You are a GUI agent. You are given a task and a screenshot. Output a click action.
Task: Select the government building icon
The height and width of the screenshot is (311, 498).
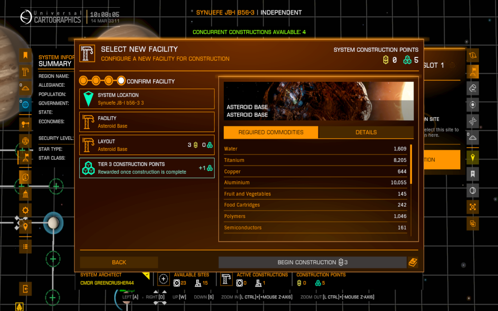25,194
